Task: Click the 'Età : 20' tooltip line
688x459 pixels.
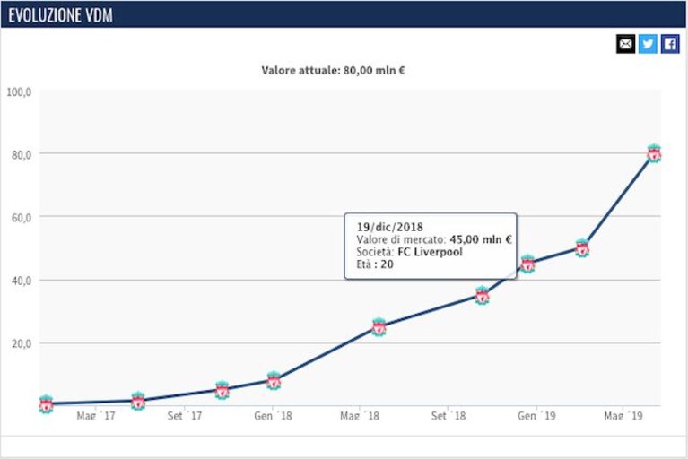Action: 375,264
